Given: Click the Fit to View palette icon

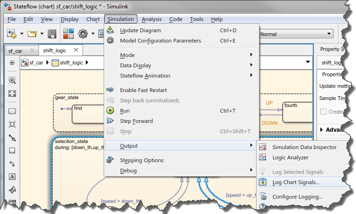Looking at the screenshot, I should click(12, 93).
